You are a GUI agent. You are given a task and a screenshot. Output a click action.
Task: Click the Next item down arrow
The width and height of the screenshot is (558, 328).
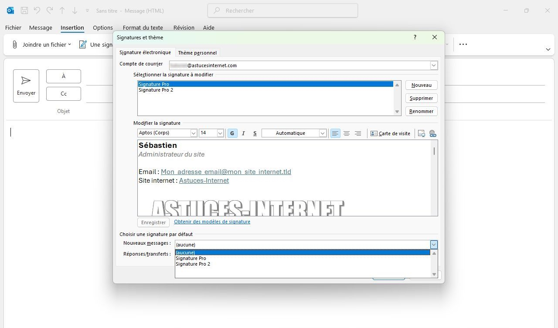(x=75, y=10)
